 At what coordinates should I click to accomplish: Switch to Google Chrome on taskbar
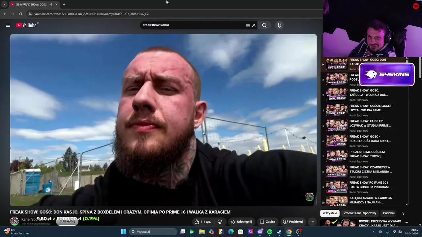[x=289, y=232]
